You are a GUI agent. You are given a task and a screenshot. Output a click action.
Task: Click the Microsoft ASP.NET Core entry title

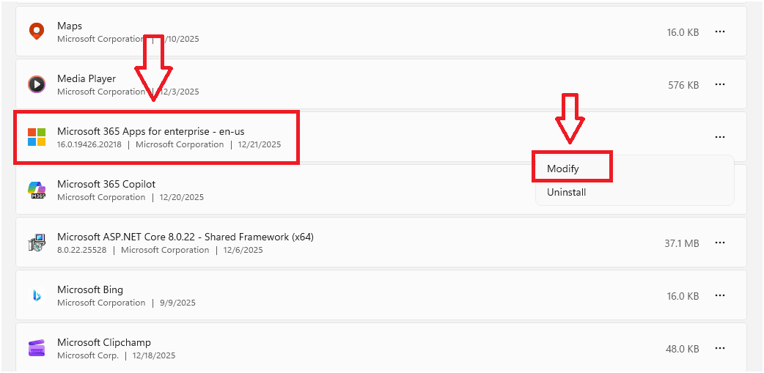coord(186,237)
